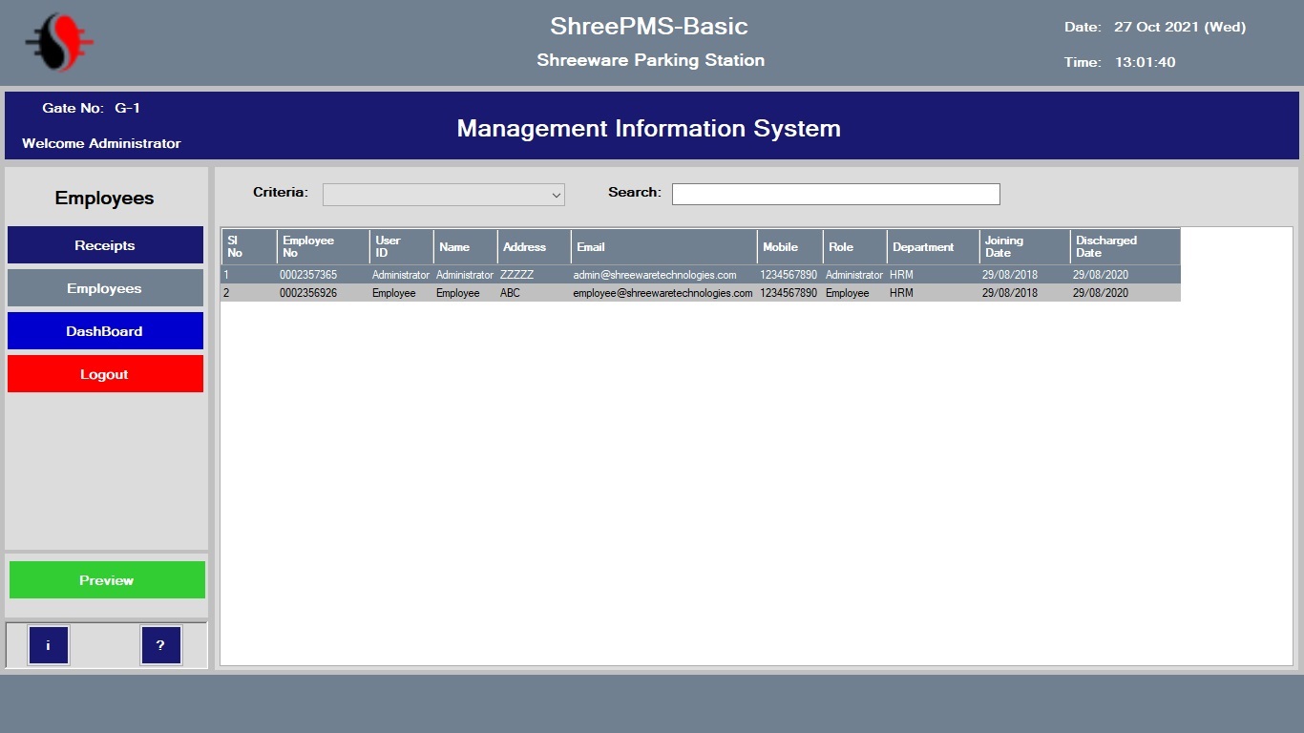Click the Joining Date column header
Viewport: 1304px width, 733px height.
(x=1025, y=246)
